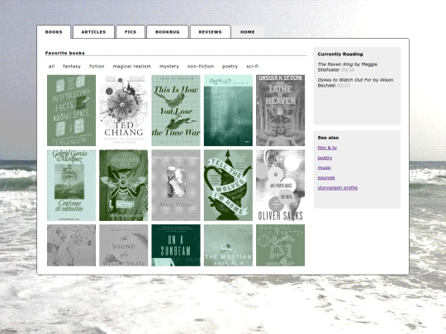Viewport: 446px width, 334px height.
Task: Filter books by poetry
Action: (230, 66)
